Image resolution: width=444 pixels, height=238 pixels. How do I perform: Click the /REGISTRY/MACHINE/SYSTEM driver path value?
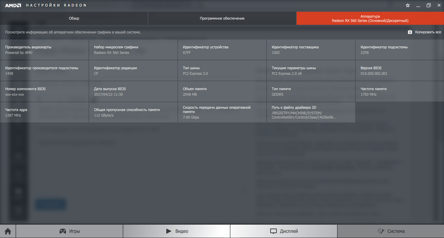(x=304, y=115)
